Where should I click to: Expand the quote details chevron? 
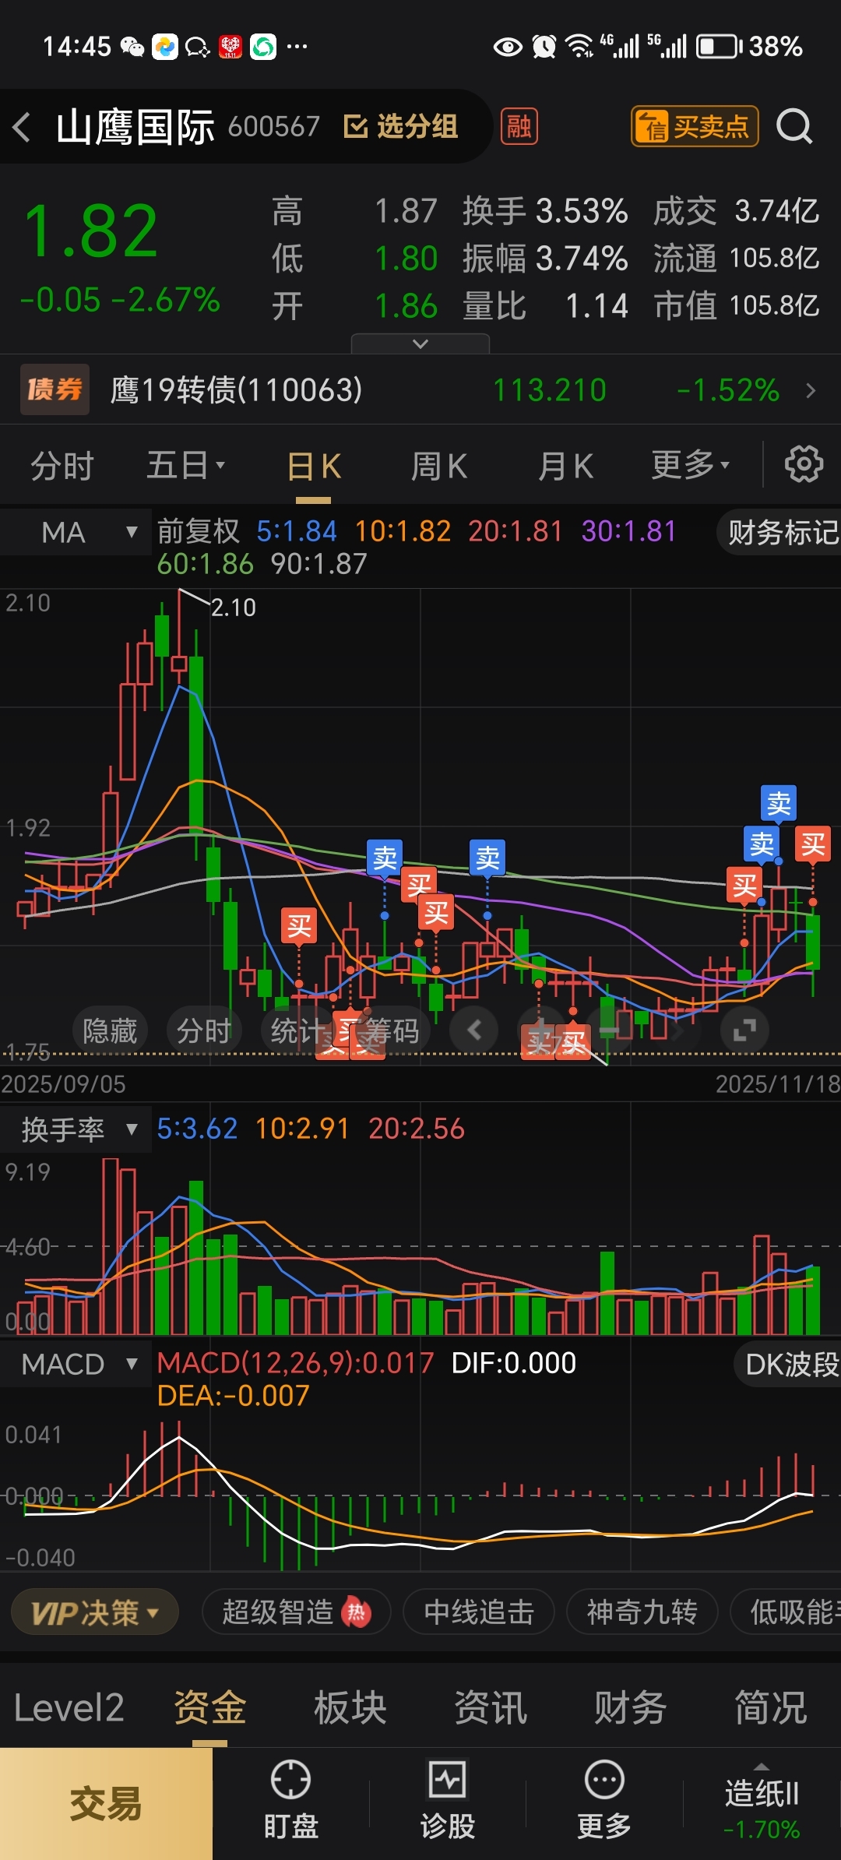(420, 343)
